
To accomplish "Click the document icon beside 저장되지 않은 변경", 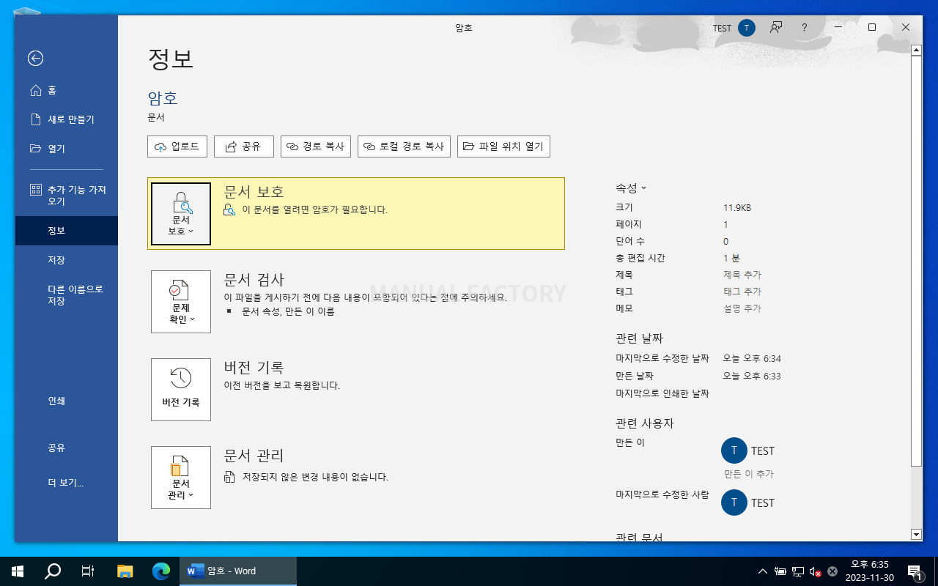I will pos(230,477).
